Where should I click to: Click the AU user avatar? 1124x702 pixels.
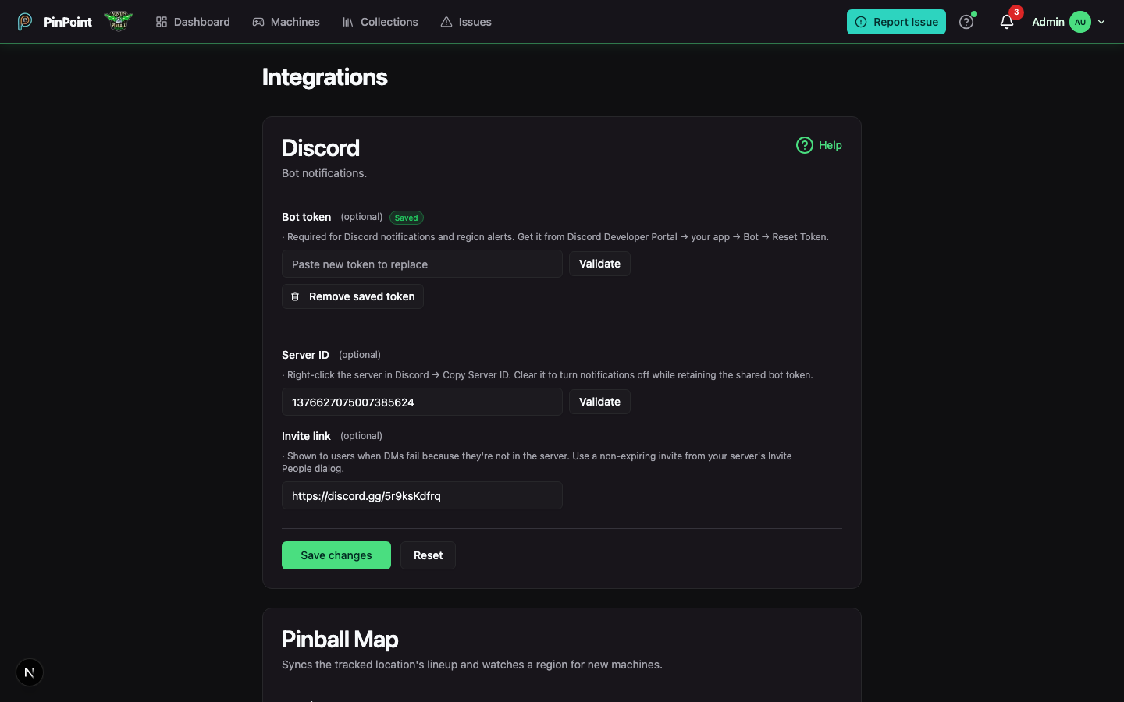pos(1080,22)
